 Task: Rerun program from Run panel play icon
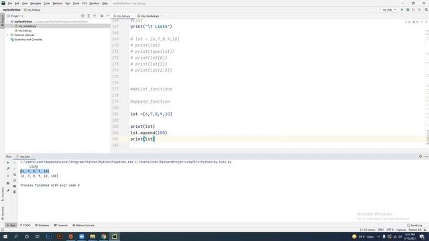(x=8, y=163)
